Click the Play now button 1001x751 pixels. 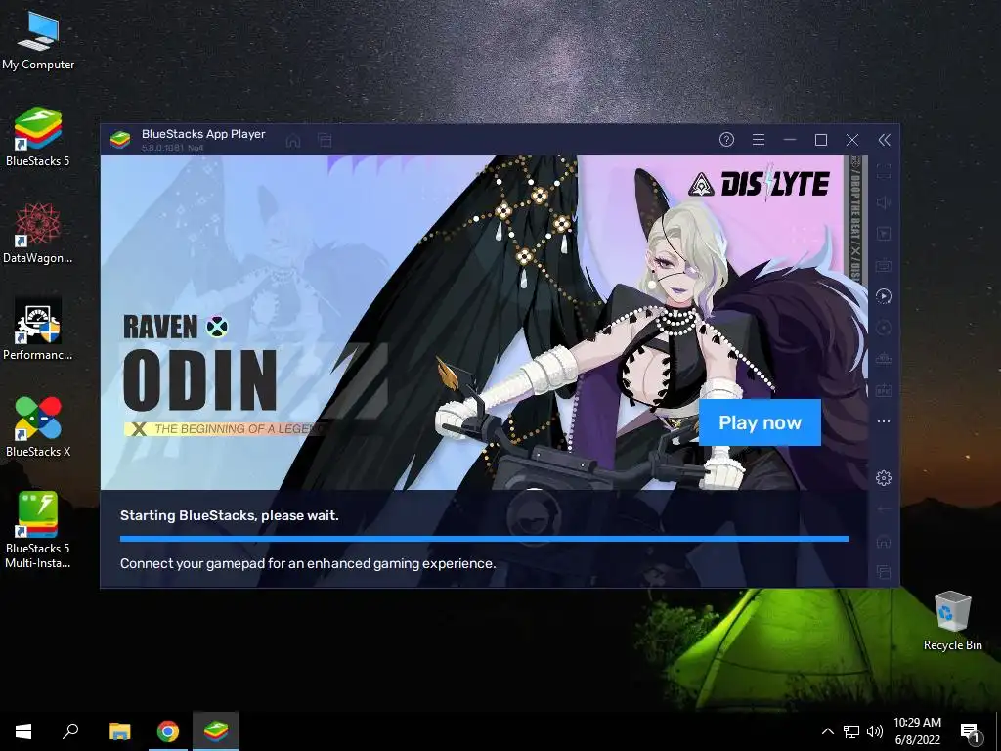tap(760, 422)
